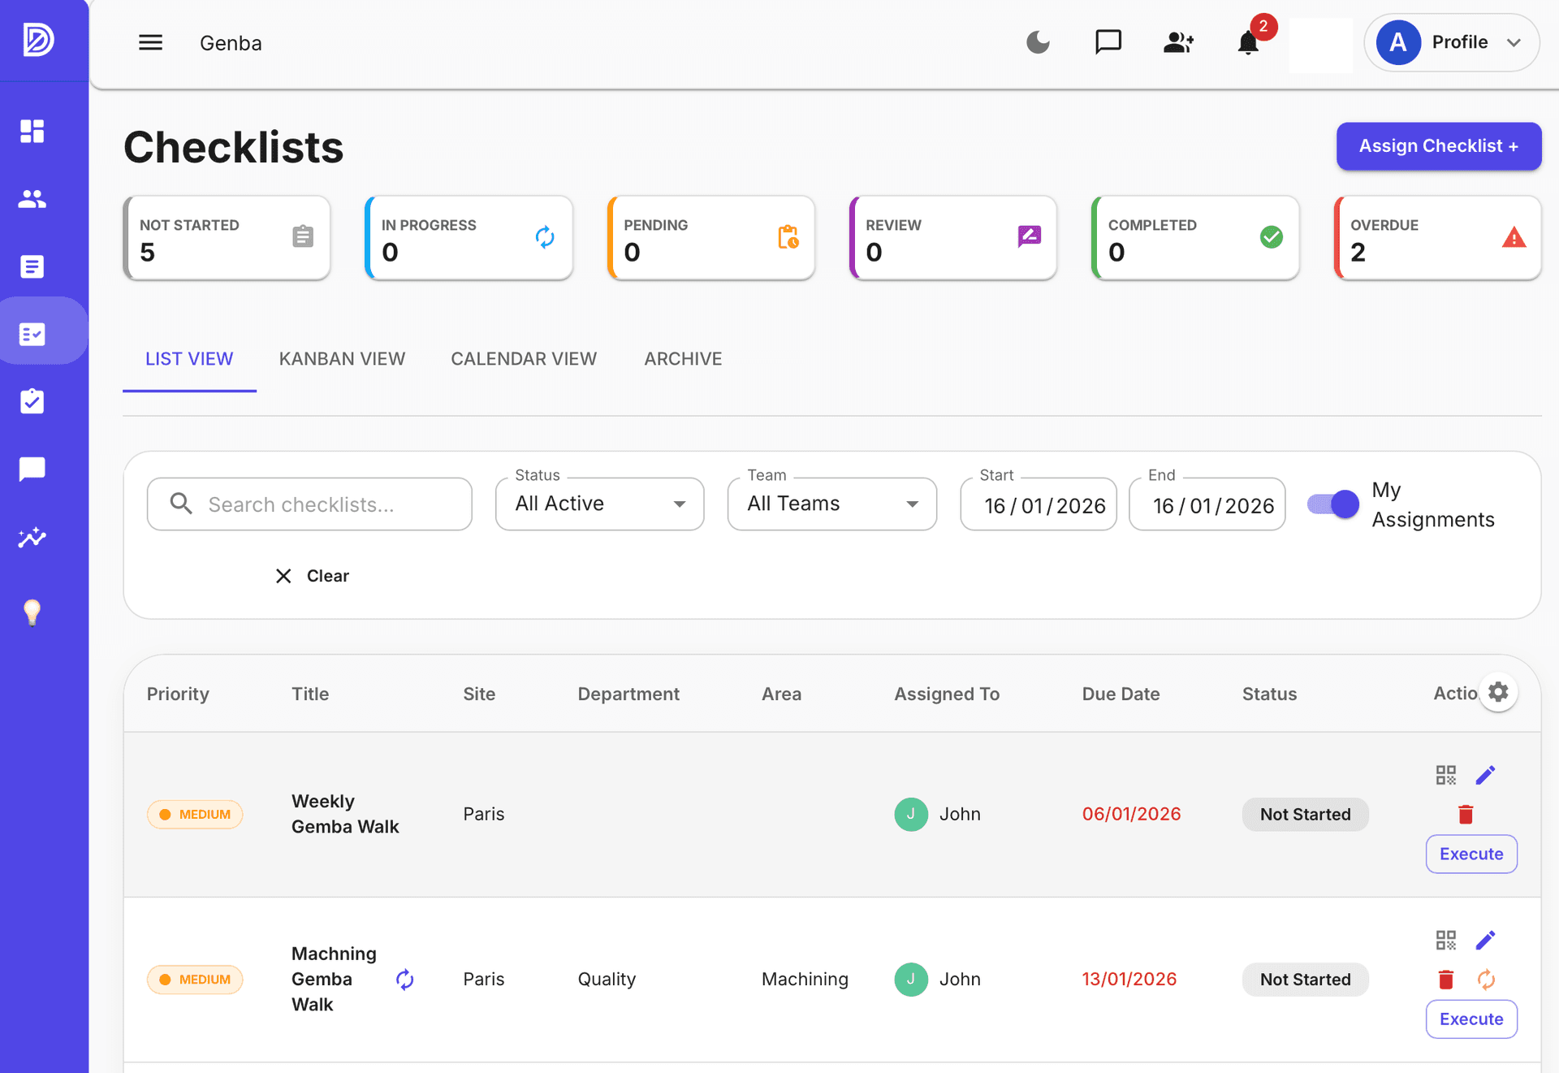This screenshot has height=1073, width=1559.
Task: Open dashboard icon in sidebar
Action: (32, 131)
